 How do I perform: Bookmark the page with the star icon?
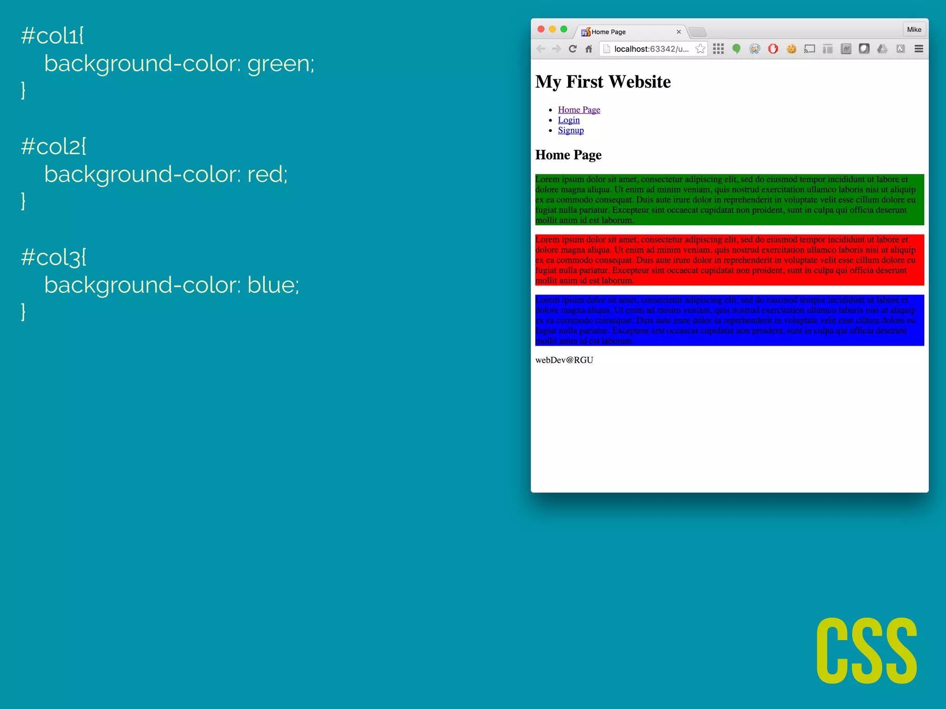(x=700, y=49)
